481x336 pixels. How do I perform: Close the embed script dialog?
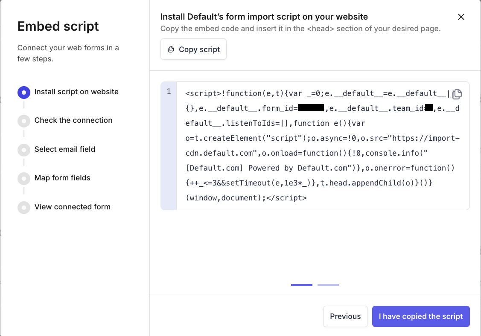(461, 17)
